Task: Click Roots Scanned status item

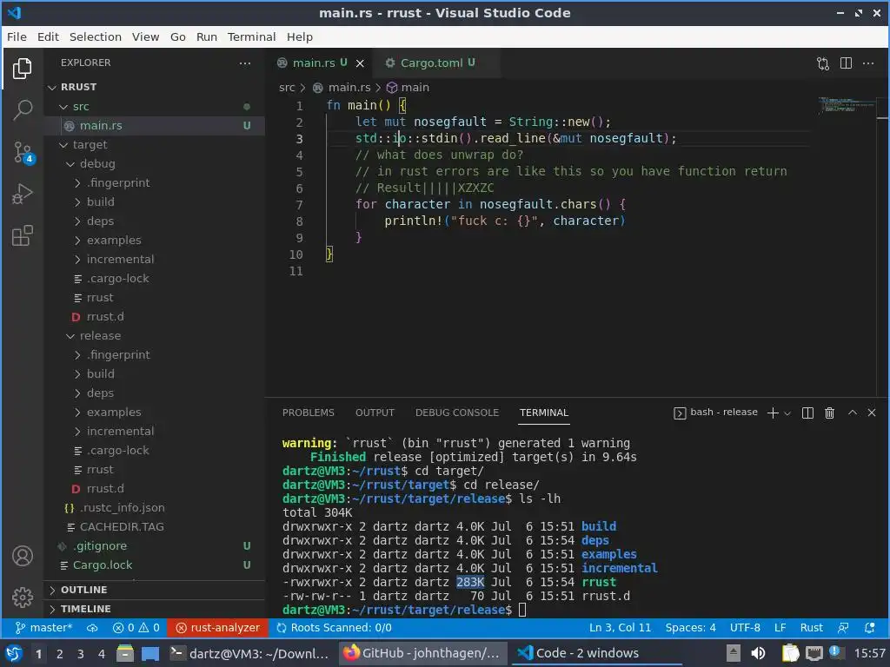Action: pos(335,628)
